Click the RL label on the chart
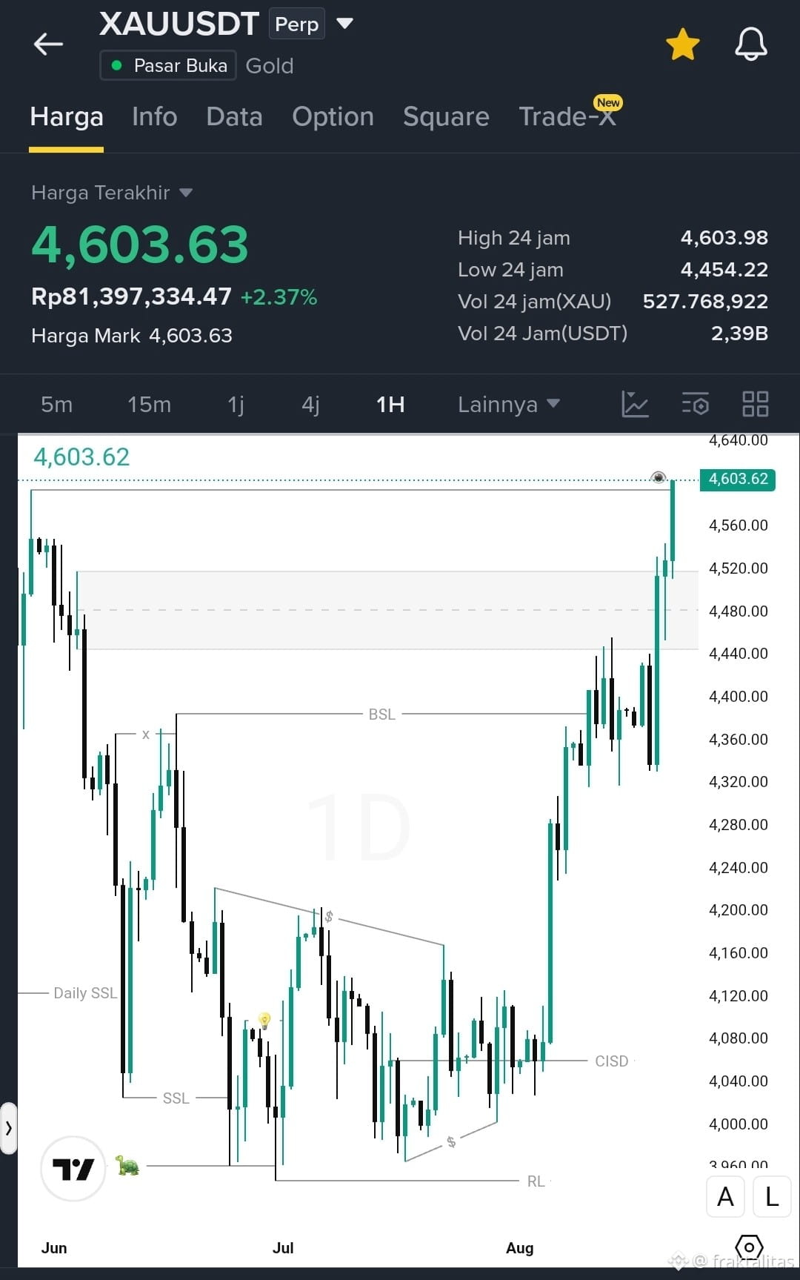This screenshot has width=800, height=1280. click(536, 1181)
